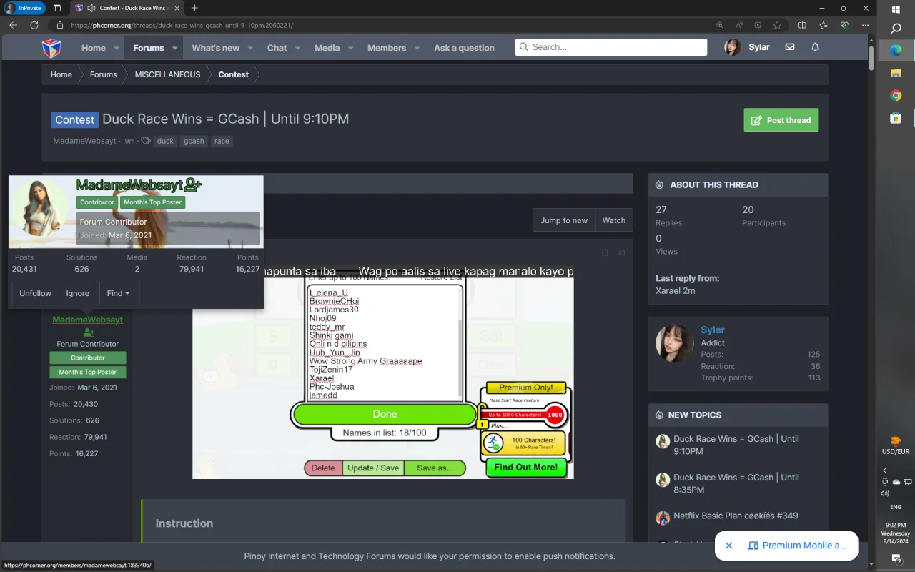Viewport: 915px width, 572px height.
Task: Select the 'gcash' thread tag
Action: pos(194,141)
